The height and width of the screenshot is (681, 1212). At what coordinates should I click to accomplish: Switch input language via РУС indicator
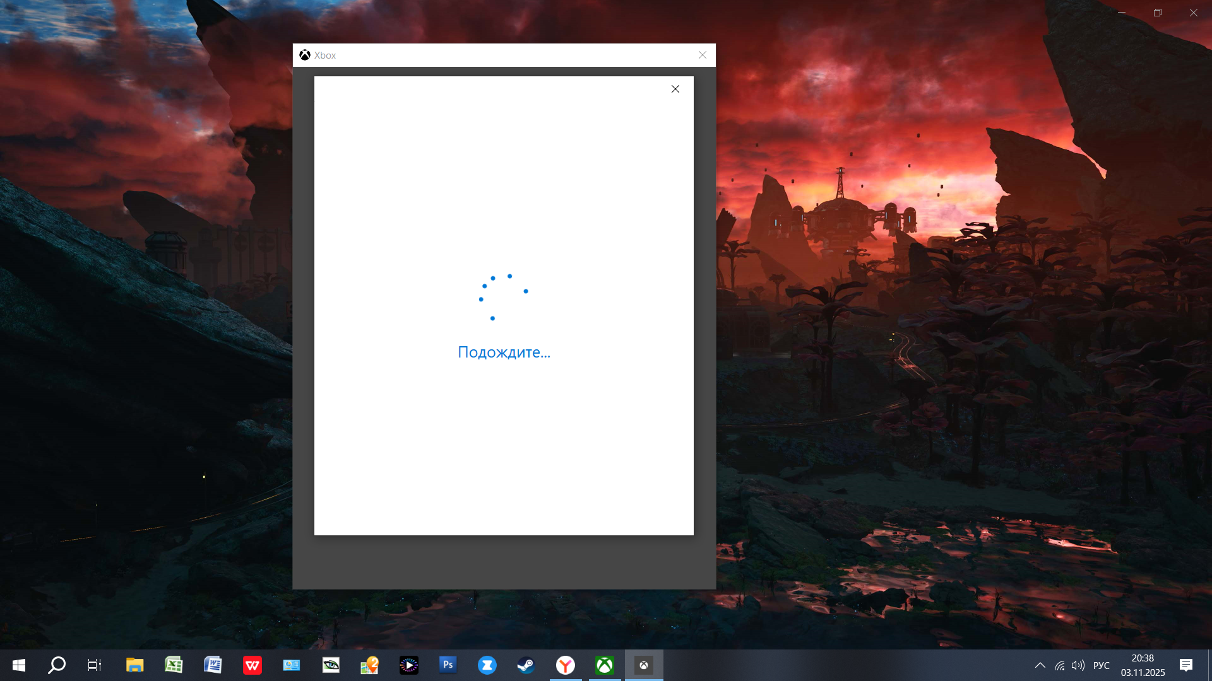pos(1102,665)
